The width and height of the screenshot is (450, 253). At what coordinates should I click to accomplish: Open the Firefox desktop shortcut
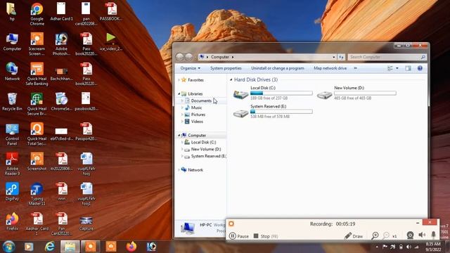coord(12,221)
